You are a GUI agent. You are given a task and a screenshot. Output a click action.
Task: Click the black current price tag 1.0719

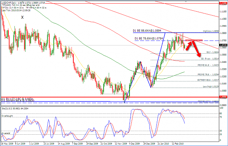[x=224, y=45]
